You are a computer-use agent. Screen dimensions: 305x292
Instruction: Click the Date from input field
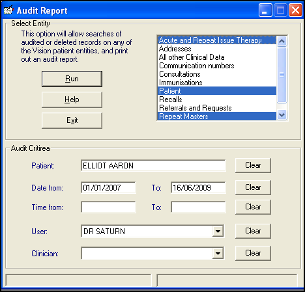pos(108,188)
